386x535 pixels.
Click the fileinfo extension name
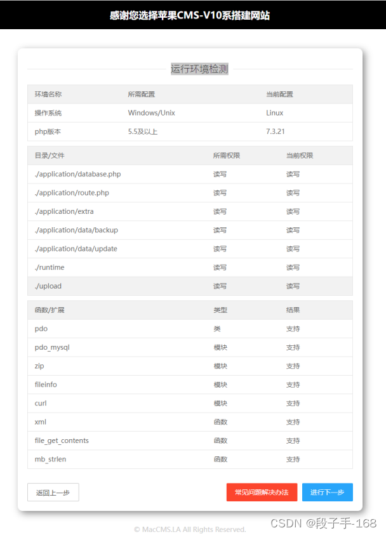(x=46, y=385)
